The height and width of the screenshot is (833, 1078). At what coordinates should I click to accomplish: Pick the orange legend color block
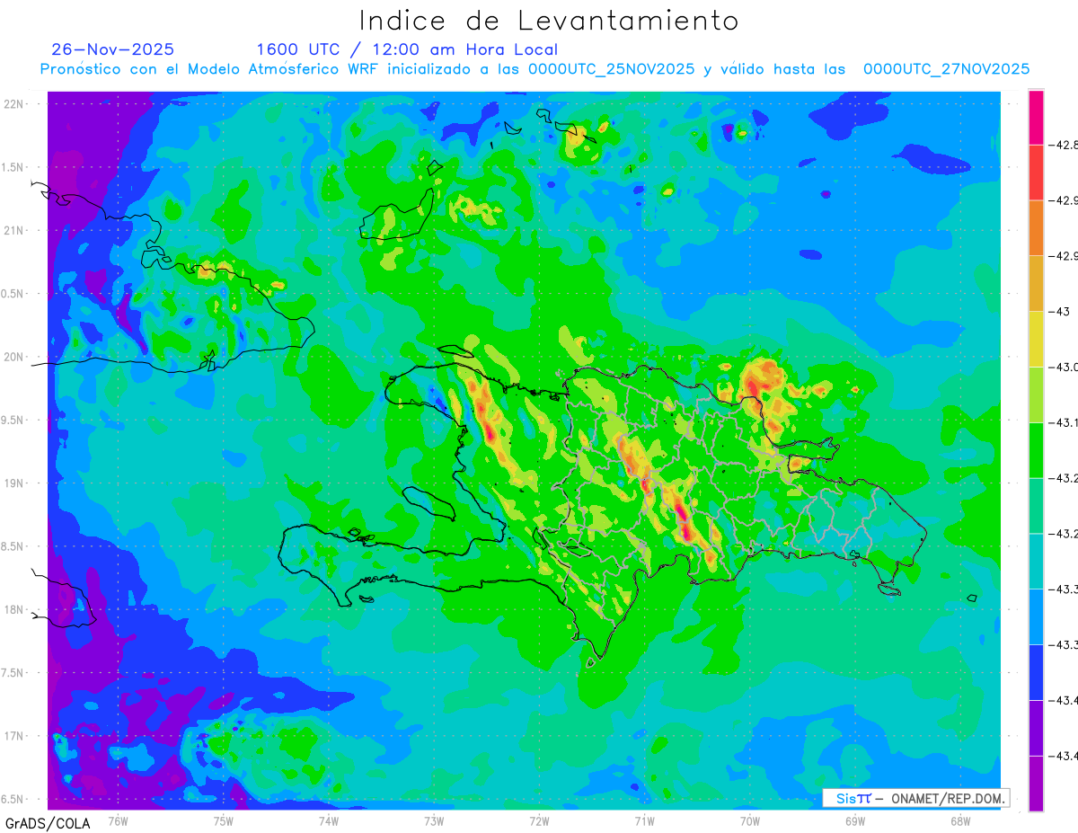tap(1036, 227)
